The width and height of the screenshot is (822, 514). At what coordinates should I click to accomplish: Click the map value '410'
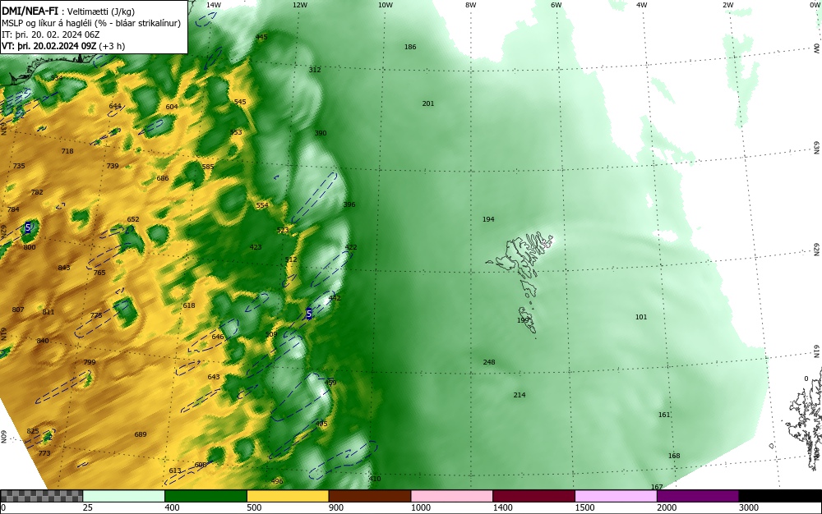[375, 479]
